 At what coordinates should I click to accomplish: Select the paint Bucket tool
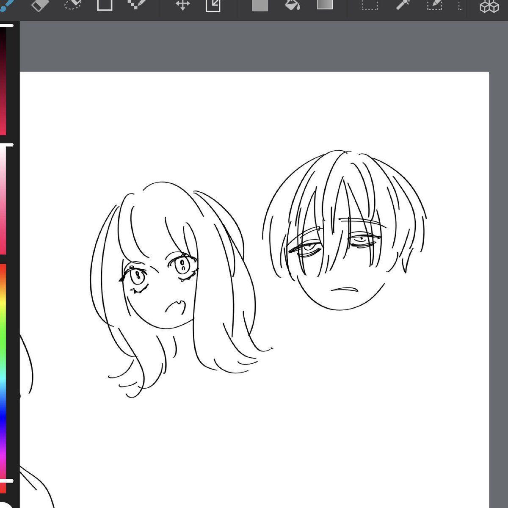(293, 5)
